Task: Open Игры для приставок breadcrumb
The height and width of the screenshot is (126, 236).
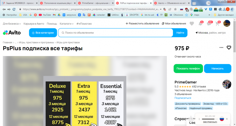Action: coord(68,43)
